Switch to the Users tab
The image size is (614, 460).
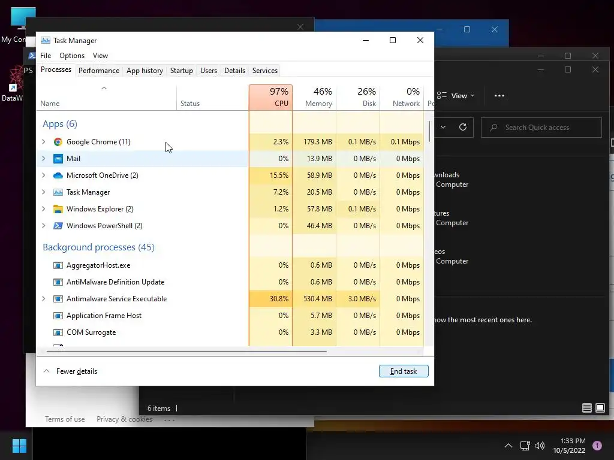coord(208,71)
